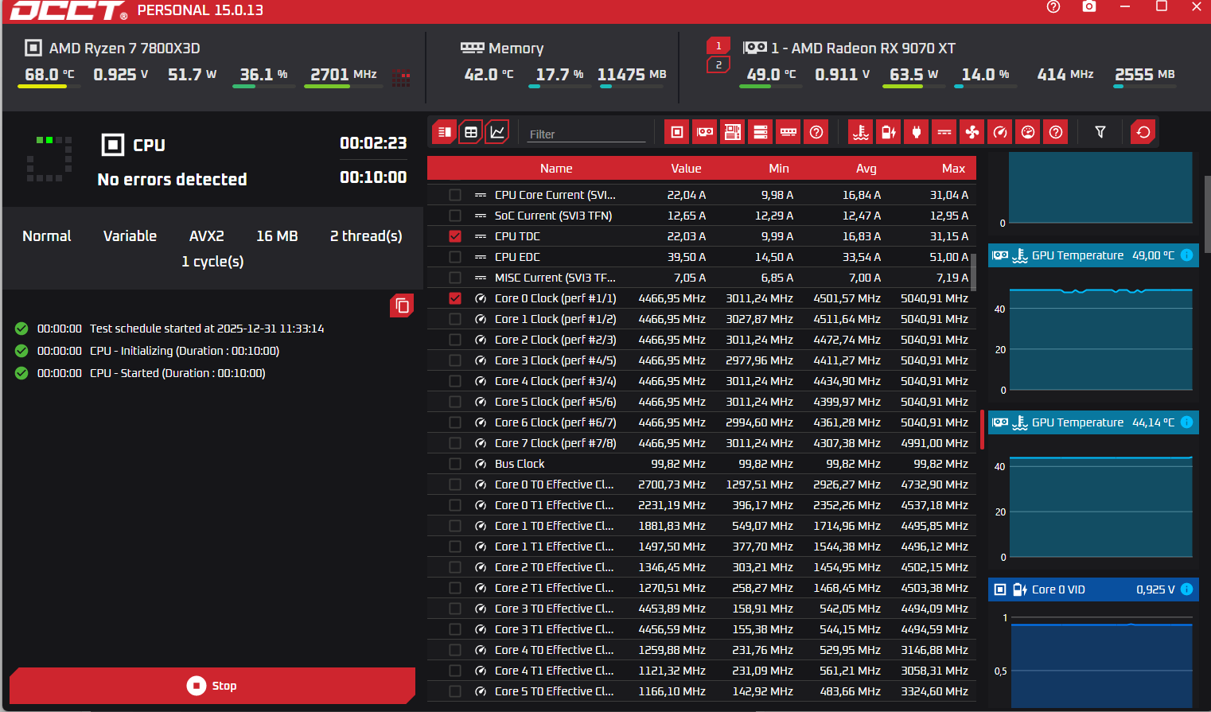Toggle the fan sensor type filter
The image size is (1211, 712).
[972, 132]
